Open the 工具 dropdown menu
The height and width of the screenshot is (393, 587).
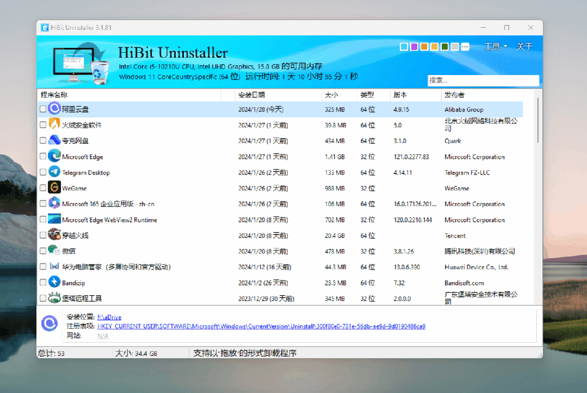[x=496, y=46]
